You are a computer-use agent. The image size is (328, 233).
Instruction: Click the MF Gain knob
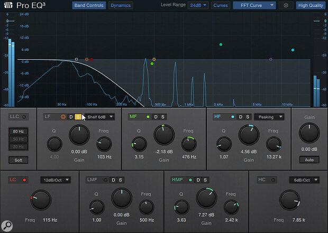click(164, 135)
